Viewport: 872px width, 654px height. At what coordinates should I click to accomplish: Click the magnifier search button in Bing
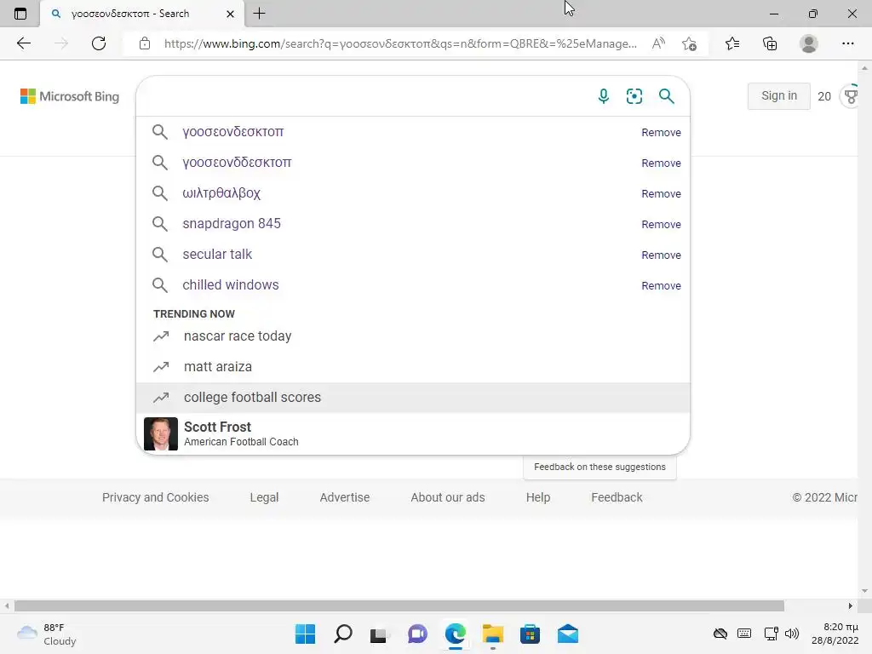(666, 96)
